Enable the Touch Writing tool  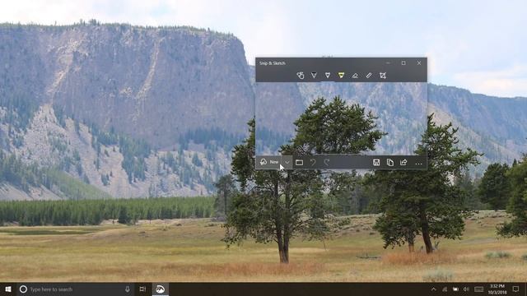pos(300,76)
